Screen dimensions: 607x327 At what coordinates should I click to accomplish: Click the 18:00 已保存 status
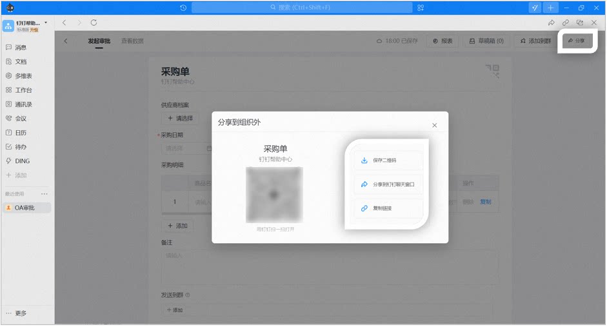coord(397,41)
